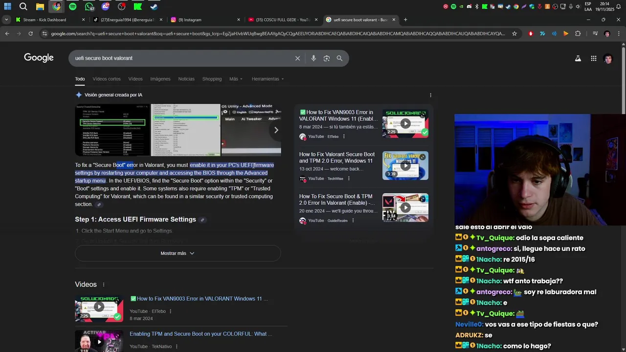Open the green Kick app in taskbar
This screenshot has width=626, height=352.
point(138,7)
